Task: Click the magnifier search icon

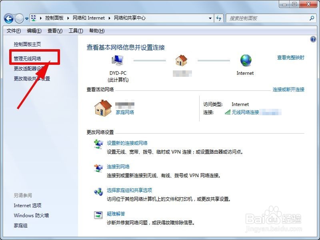Action: [312, 18]
